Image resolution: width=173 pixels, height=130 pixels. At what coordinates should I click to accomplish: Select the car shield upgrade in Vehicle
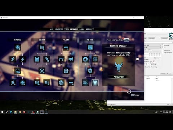click(90, 71)
